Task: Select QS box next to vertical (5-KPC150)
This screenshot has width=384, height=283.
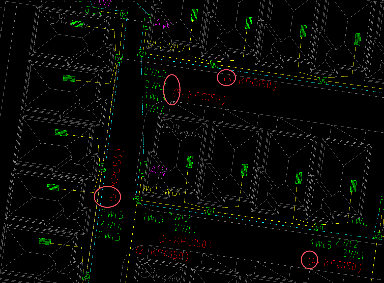Action: pos(102,167)
